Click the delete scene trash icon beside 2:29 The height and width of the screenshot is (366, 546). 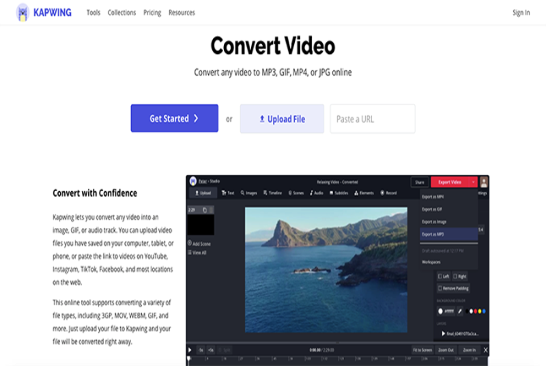click(211, 210)
